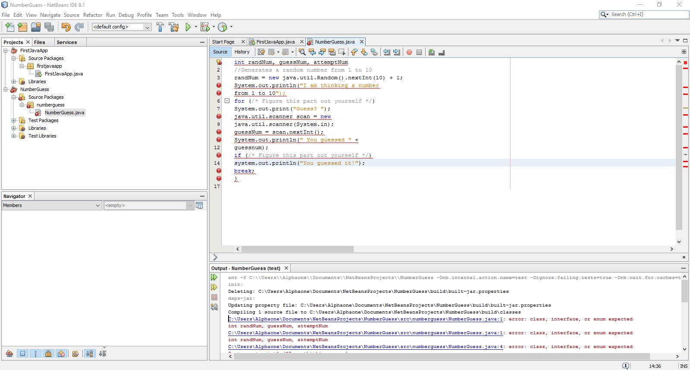
Task: Re-run the build in Output panel
Action: point(214,277)
